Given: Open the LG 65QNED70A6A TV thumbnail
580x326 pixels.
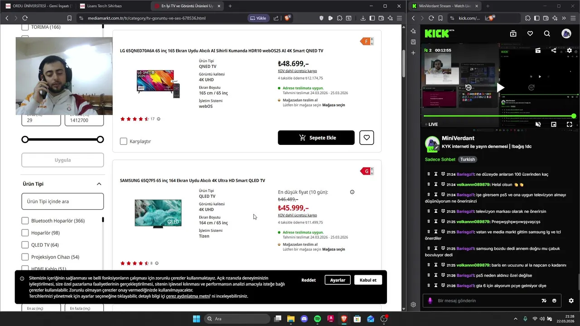Looking at the screenshot, I should 158,83.
